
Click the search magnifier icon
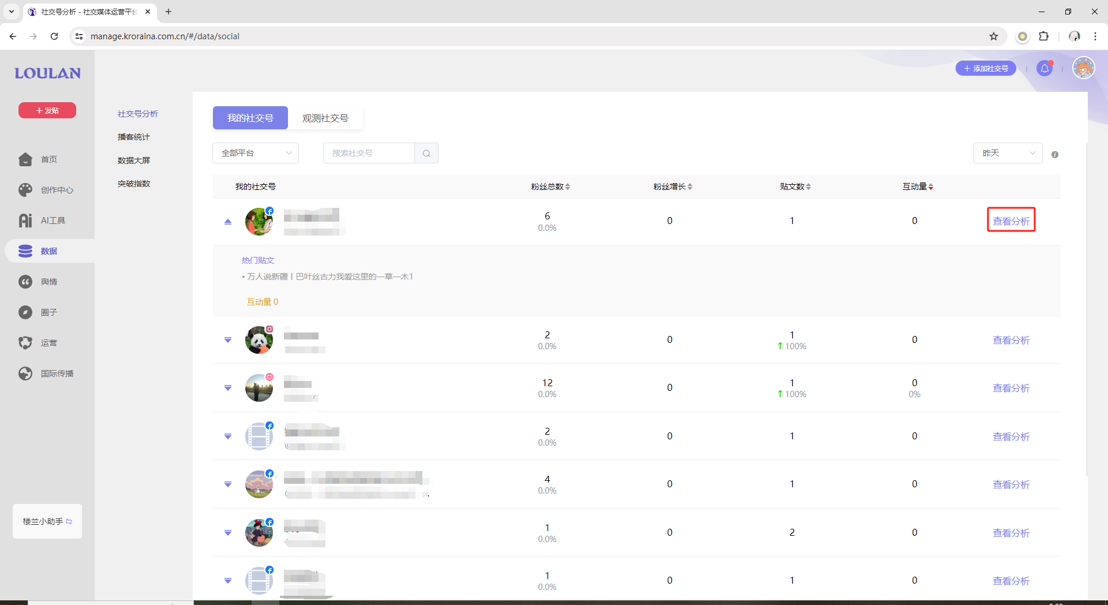point(426,154)
